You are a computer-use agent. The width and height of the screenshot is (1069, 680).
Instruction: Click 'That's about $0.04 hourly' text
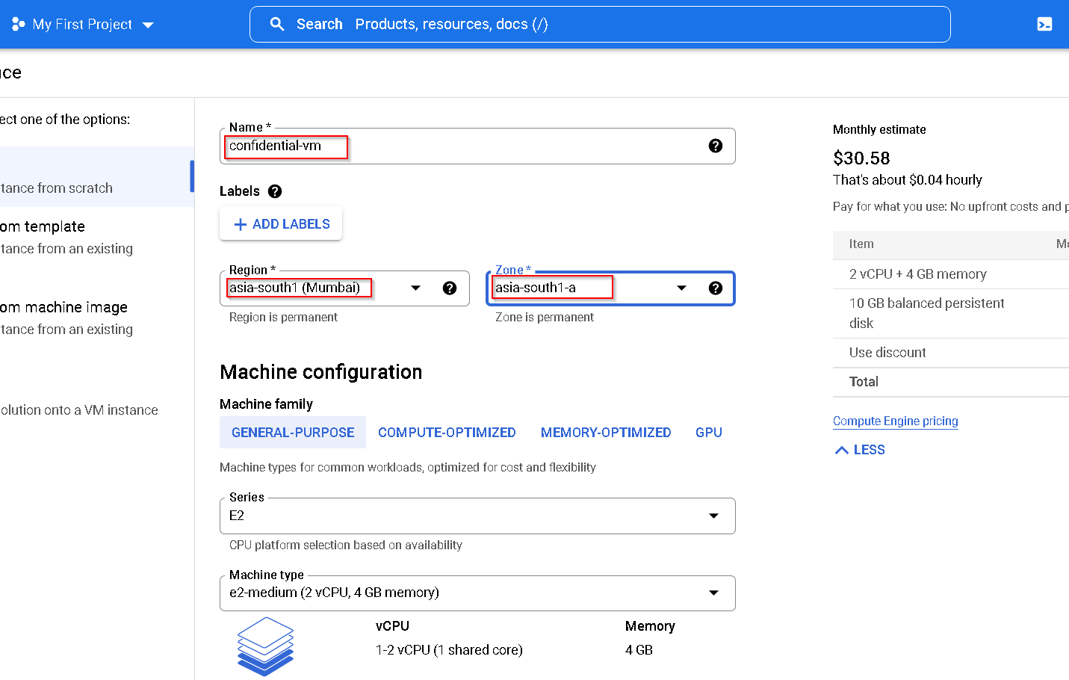click(x=908, y=180)
